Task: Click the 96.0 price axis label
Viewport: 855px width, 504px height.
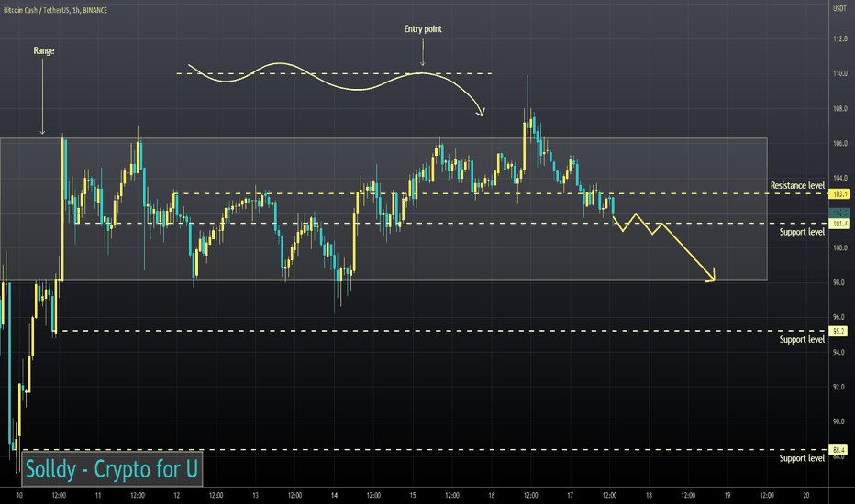Action: 839,317
